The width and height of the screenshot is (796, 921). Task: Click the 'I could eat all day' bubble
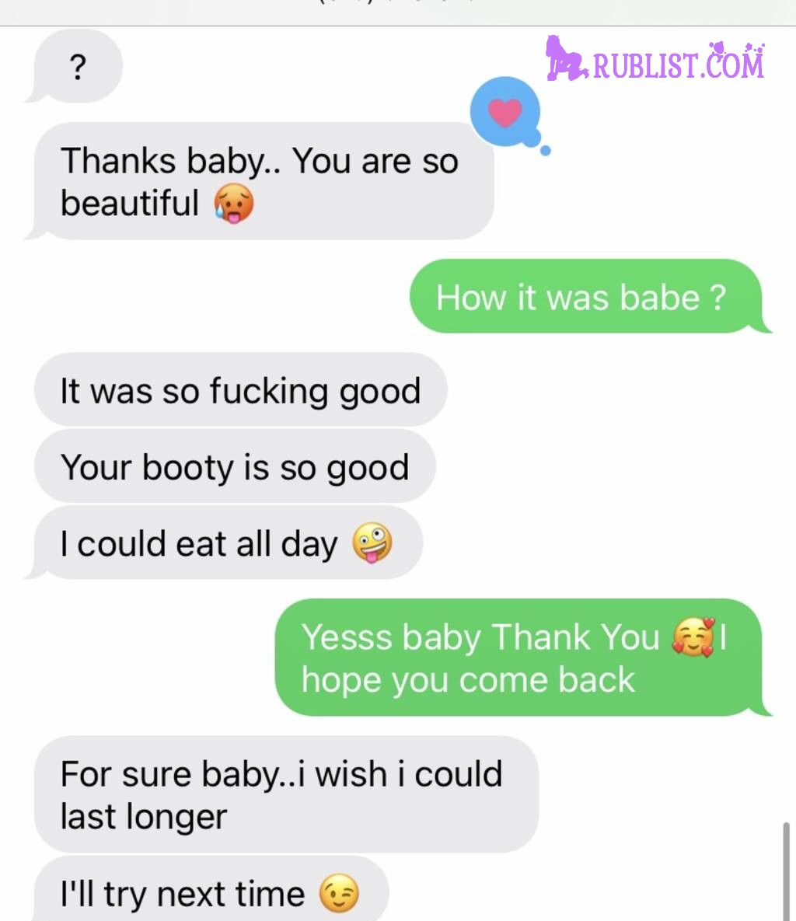click(225, 542)
